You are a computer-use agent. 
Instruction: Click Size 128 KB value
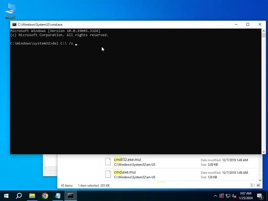[x=212, y=177]
